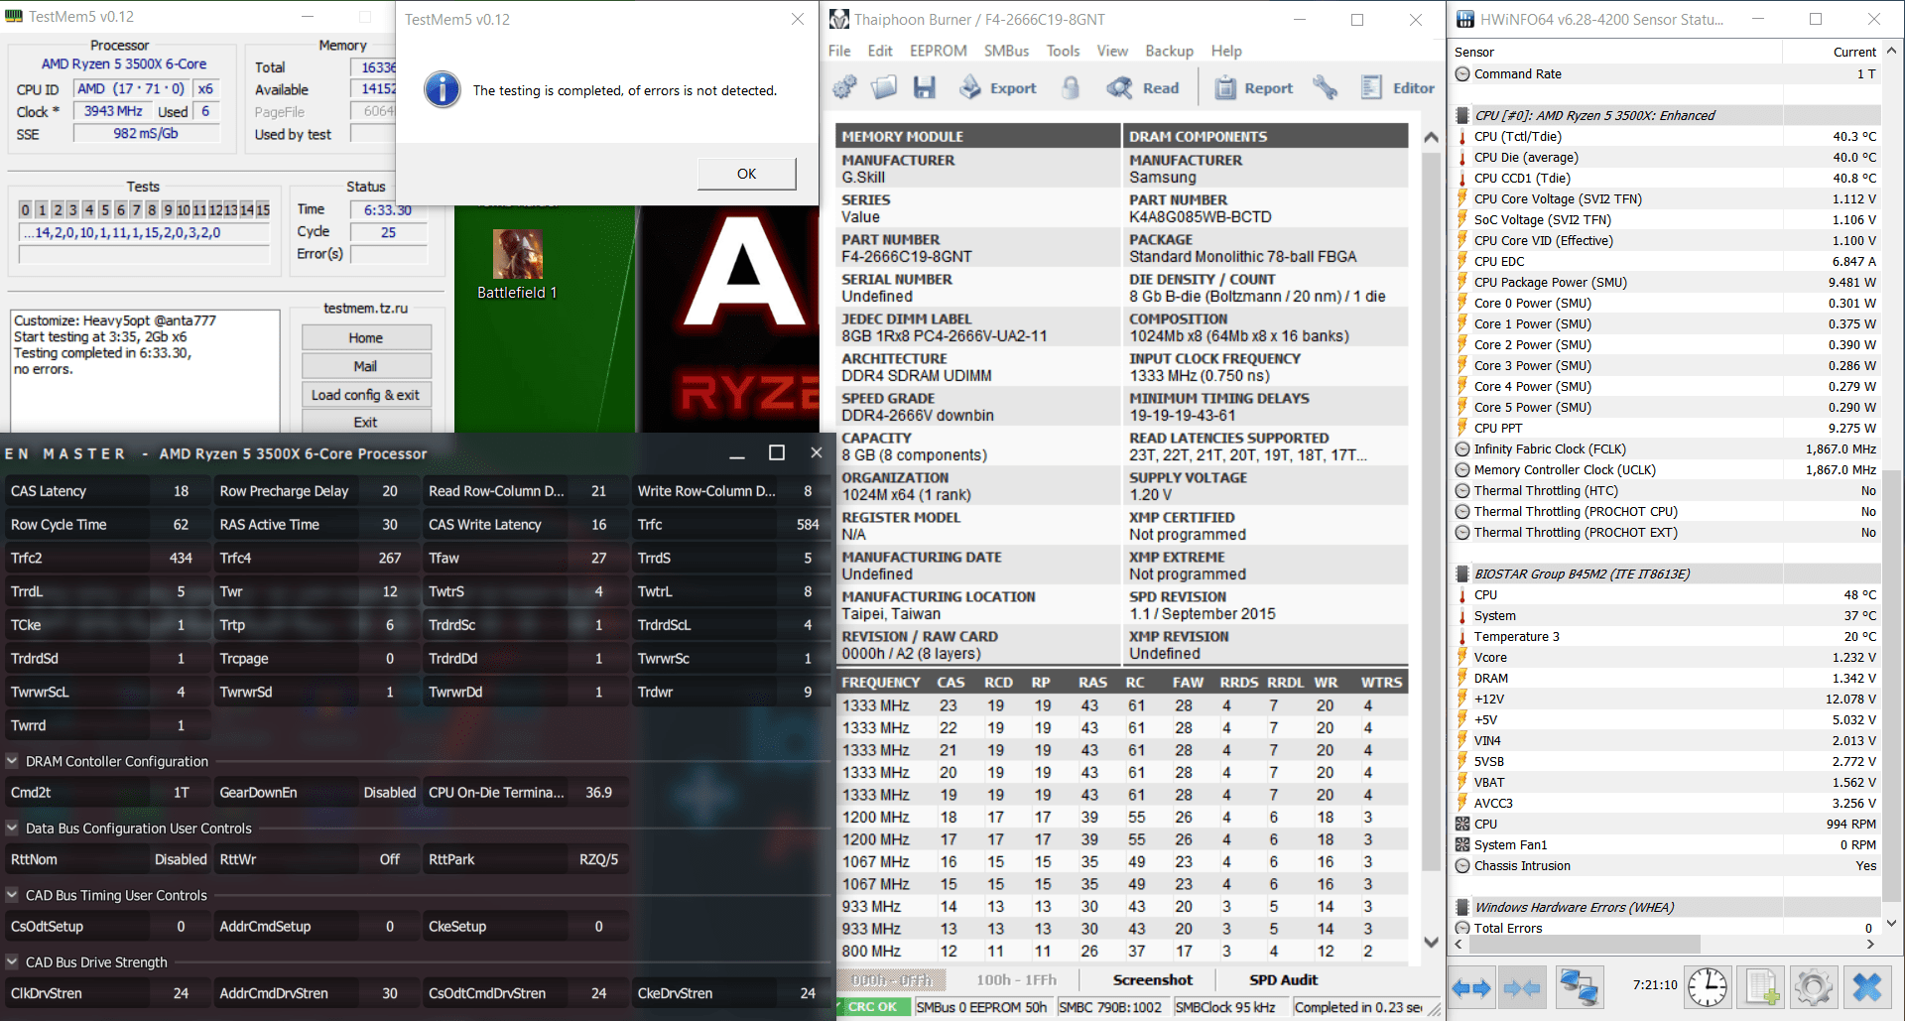Click HWiNFO network monitors icon
The image size is (1905, 1021).
tap(1579, 987)
